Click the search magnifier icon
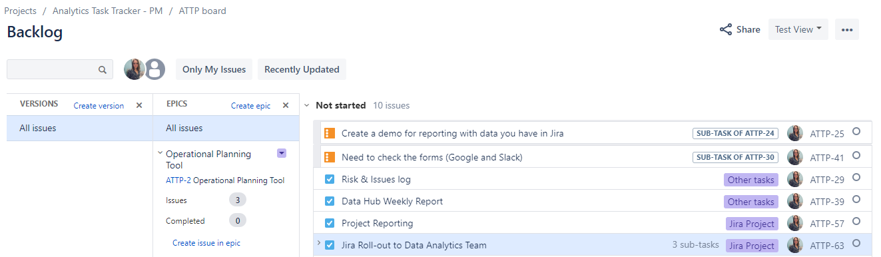This screenshot has height=257, width=881. [103, 69]
